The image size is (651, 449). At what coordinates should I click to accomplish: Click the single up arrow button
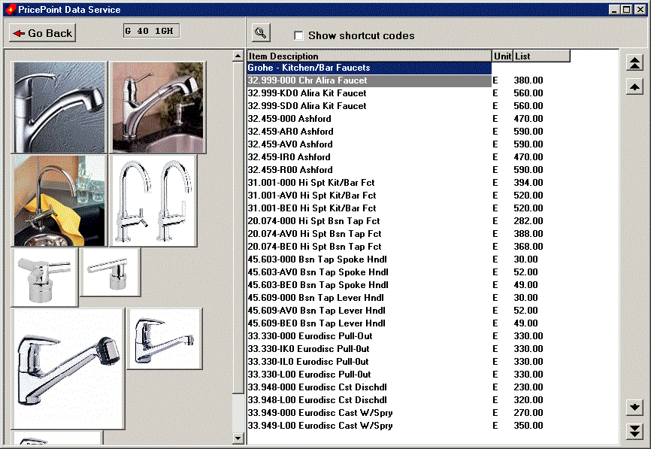(x=634, y=86)
